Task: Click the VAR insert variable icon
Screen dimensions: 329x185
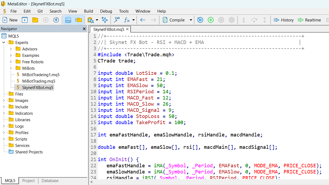Action: 117,20
